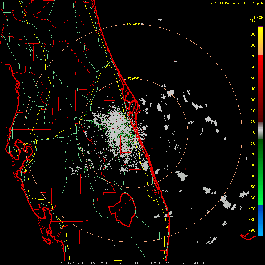Click the NEXLAB-College of DuPage header text
Viewport: 265px width, 265px height.
coord(237,3)
